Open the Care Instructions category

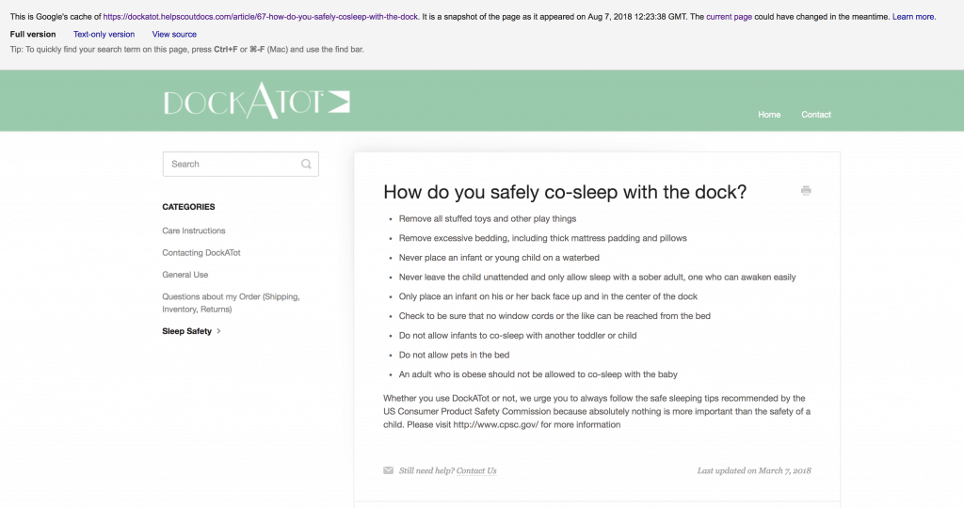[x=194, y=230]
